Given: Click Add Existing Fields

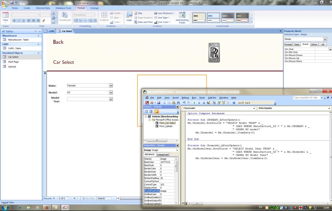Looking at the screenshot, I should click(182, 18).
